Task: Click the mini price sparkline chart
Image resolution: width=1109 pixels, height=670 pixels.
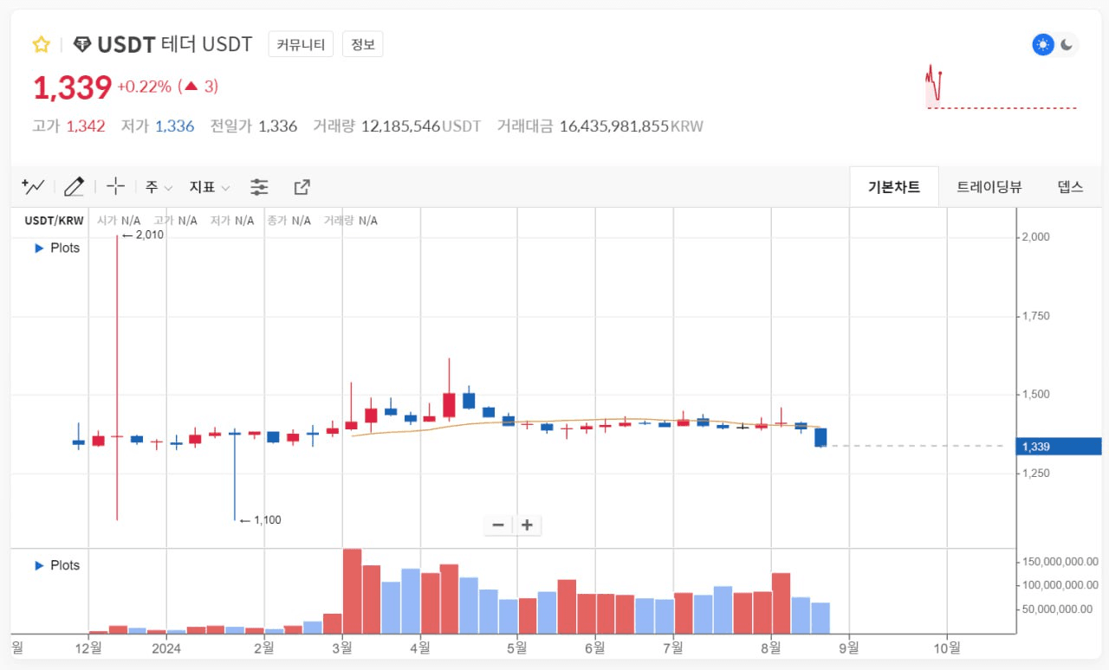Action: coord(1001,87)
